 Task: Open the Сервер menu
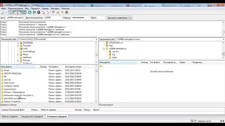(x=45, y=8)
